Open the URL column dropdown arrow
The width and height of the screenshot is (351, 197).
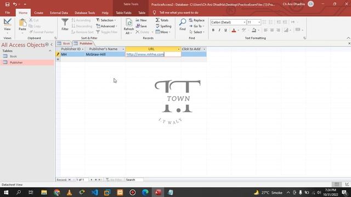(x=179, y=49)
